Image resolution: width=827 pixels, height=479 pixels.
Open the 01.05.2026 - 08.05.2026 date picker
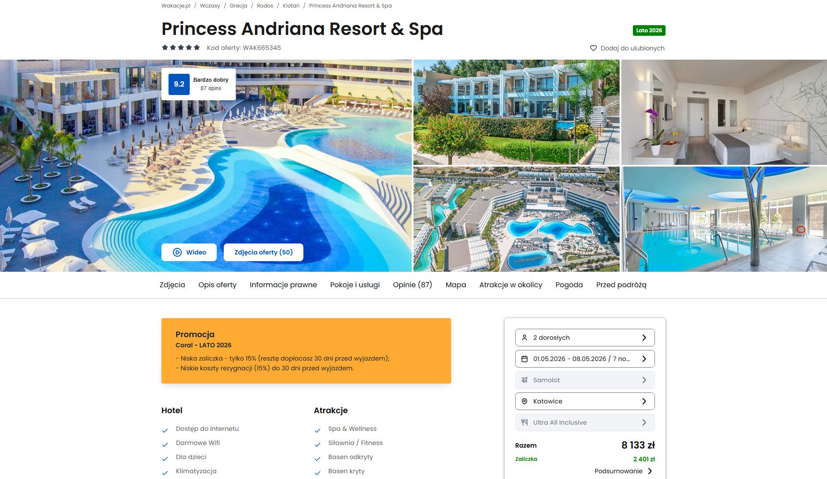pos(585,359)
